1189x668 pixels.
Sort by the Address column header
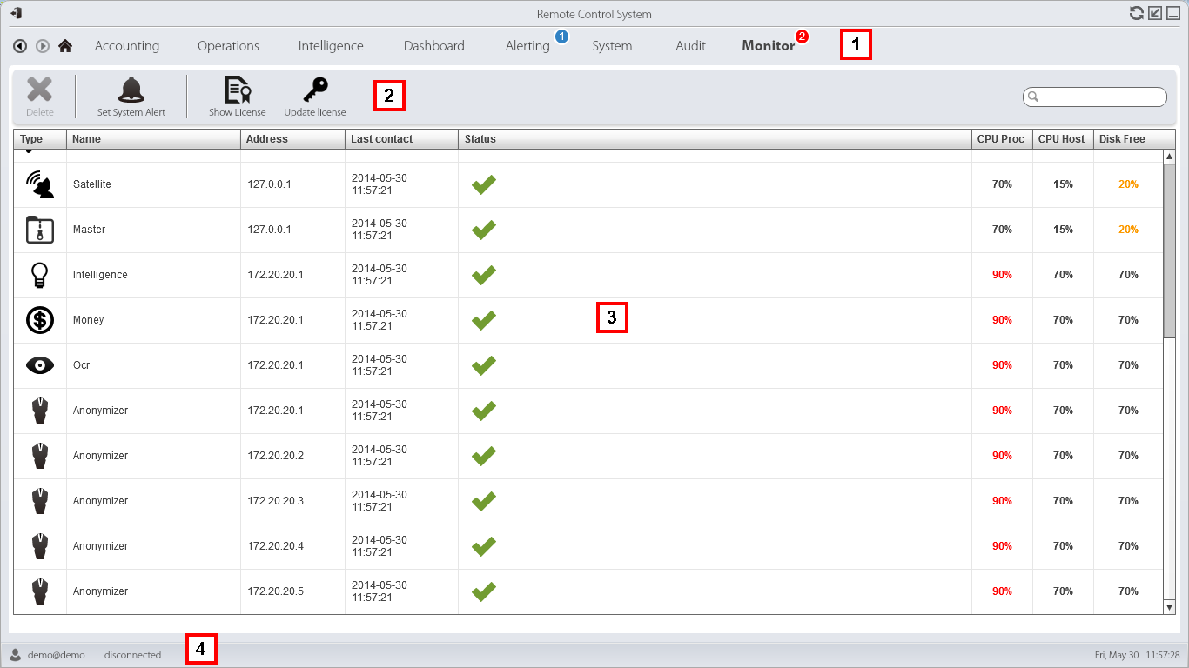292,139
